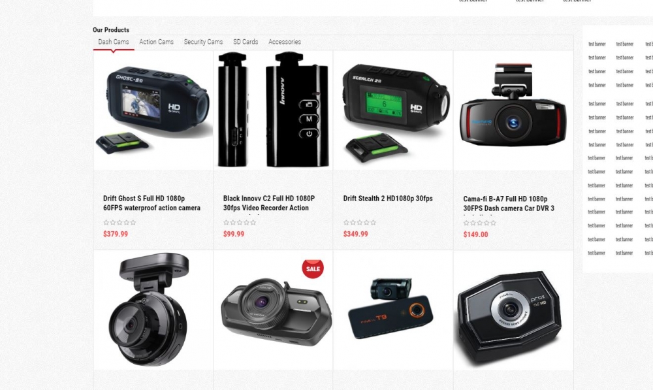653x390 pixels.
Task: Rate Drift Ghost S with the star icons
Action: click(x=119, y=223)
